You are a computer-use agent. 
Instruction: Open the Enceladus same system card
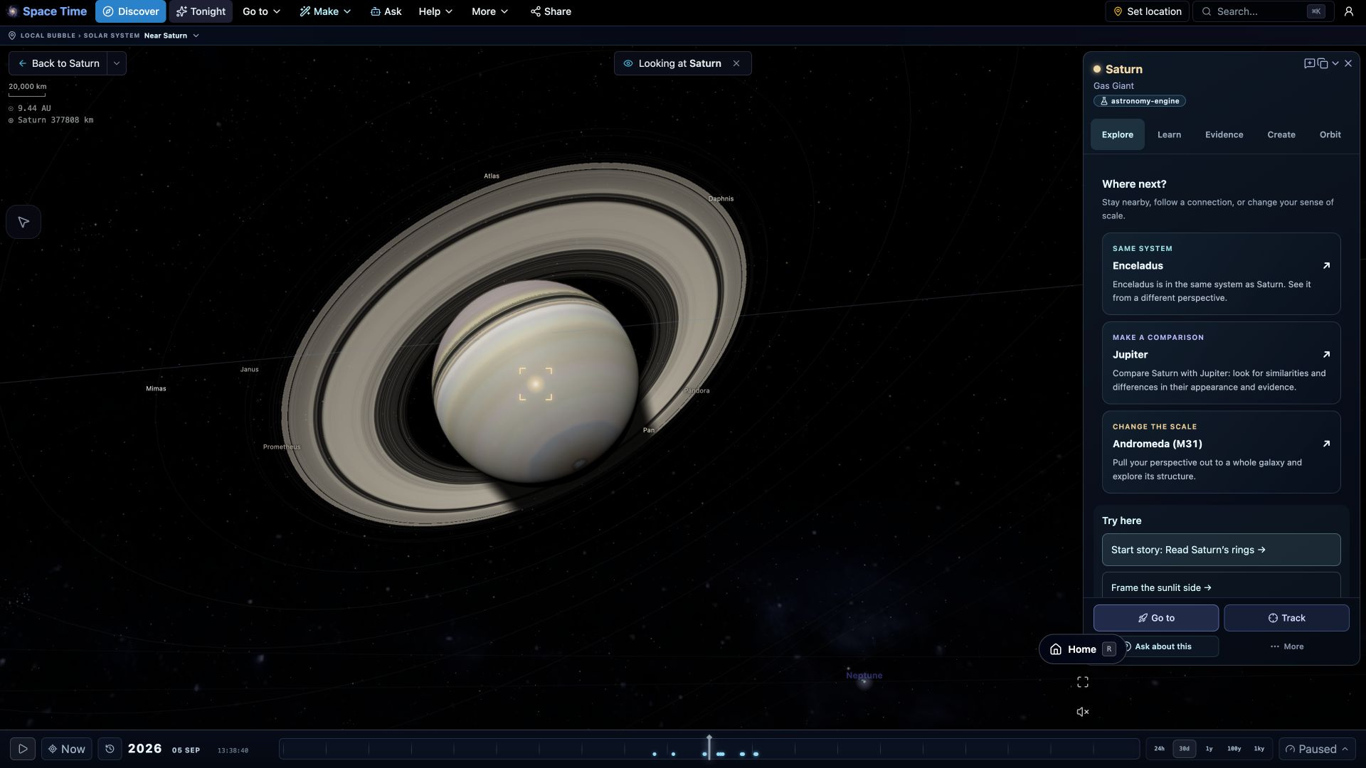(1221, 274)
